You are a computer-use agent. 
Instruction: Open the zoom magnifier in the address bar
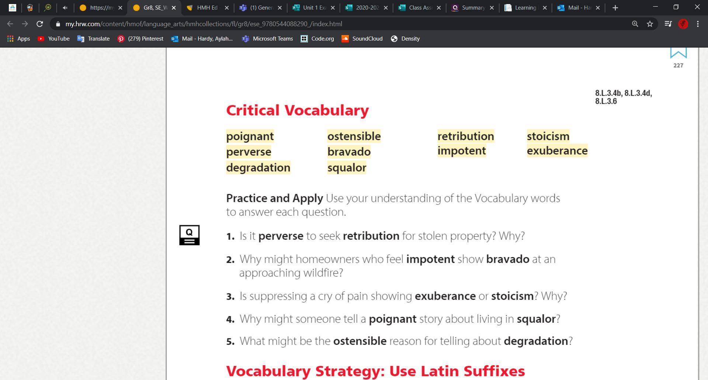[x=635, y=24]
